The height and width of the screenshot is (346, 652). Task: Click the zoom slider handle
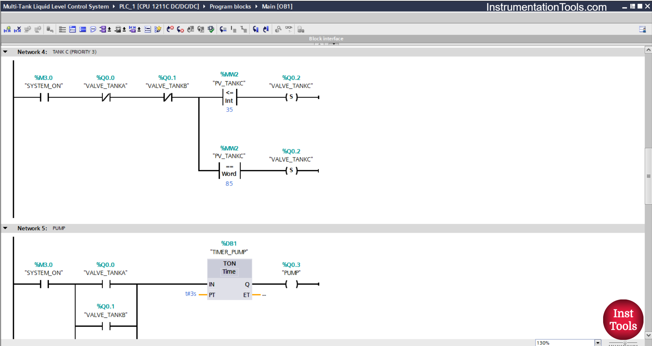(x=624, y=343)
